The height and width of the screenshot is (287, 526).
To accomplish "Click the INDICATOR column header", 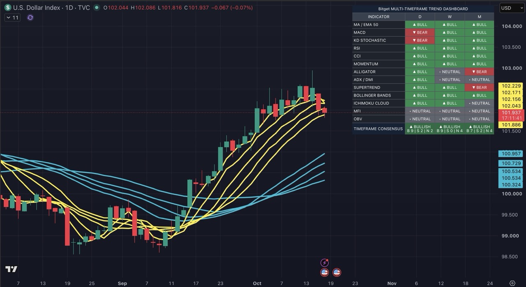I will click(x=378, y=17).
